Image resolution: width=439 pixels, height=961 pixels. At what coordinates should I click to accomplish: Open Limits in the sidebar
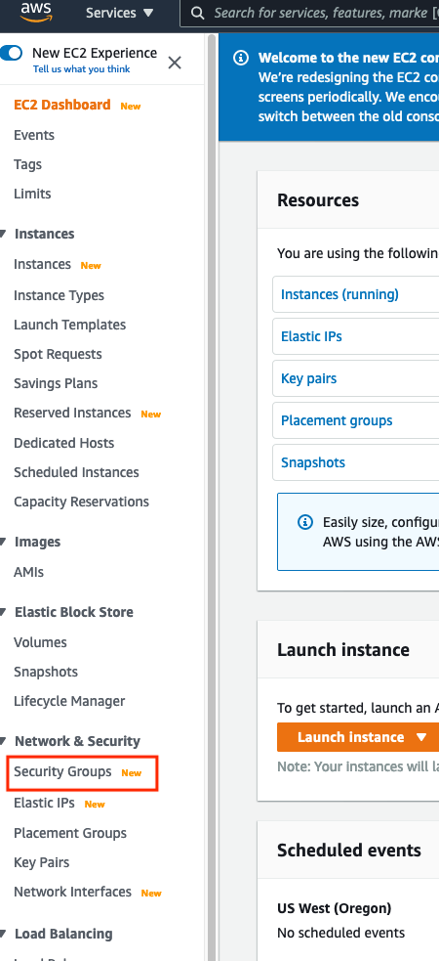32,194
